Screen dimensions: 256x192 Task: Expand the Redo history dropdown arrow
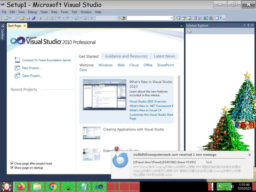(x=72, y=18)
